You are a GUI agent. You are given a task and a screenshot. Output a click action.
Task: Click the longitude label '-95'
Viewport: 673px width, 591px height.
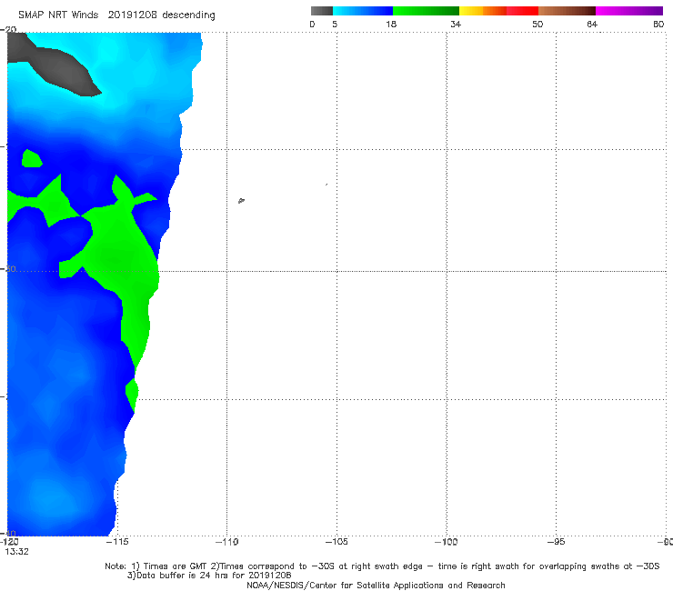[557, 542]
